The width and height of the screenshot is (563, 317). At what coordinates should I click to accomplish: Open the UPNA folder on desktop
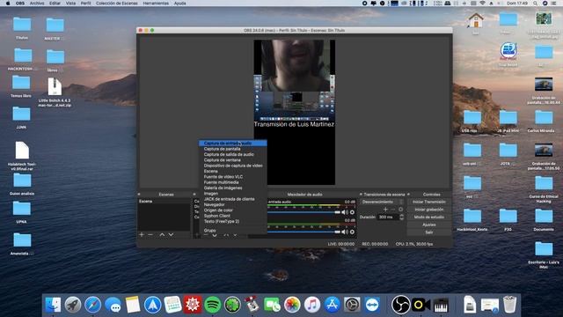tap(21, 212)
